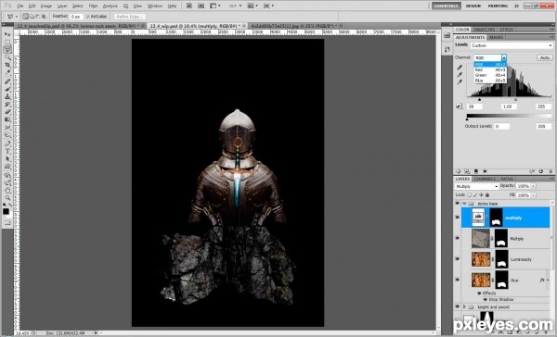Select the Move tool
The image size is (557, 337).
click(x=7, y=33)
